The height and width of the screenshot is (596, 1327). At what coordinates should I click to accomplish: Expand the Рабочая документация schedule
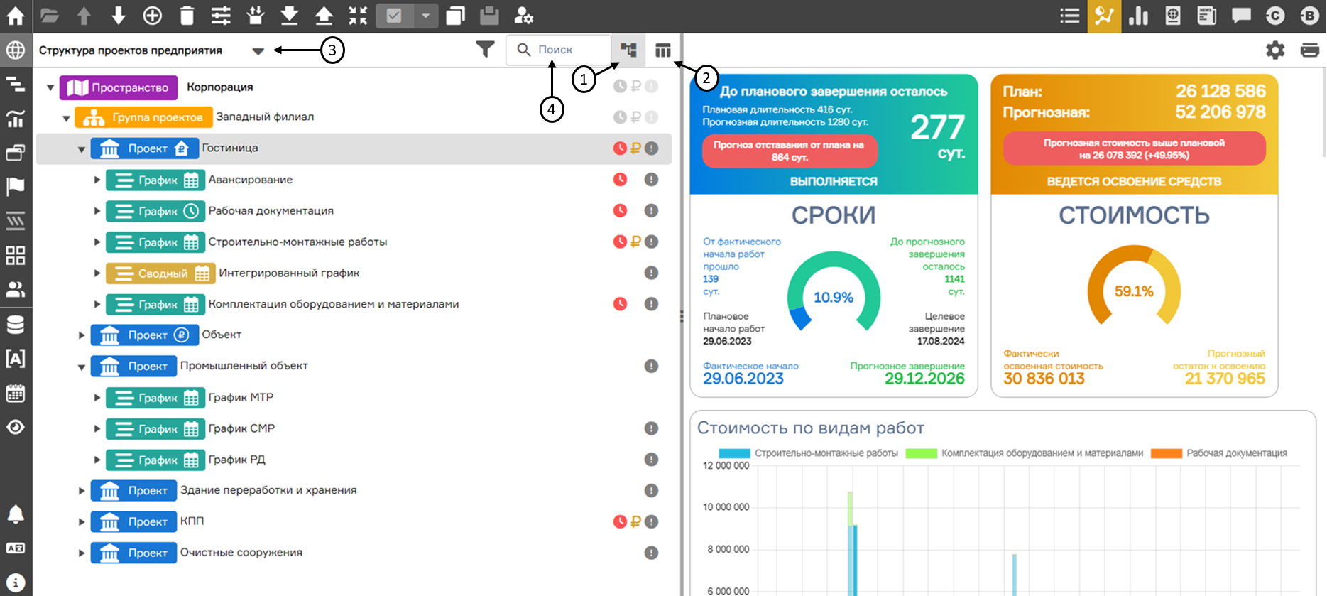pos(97,211)
